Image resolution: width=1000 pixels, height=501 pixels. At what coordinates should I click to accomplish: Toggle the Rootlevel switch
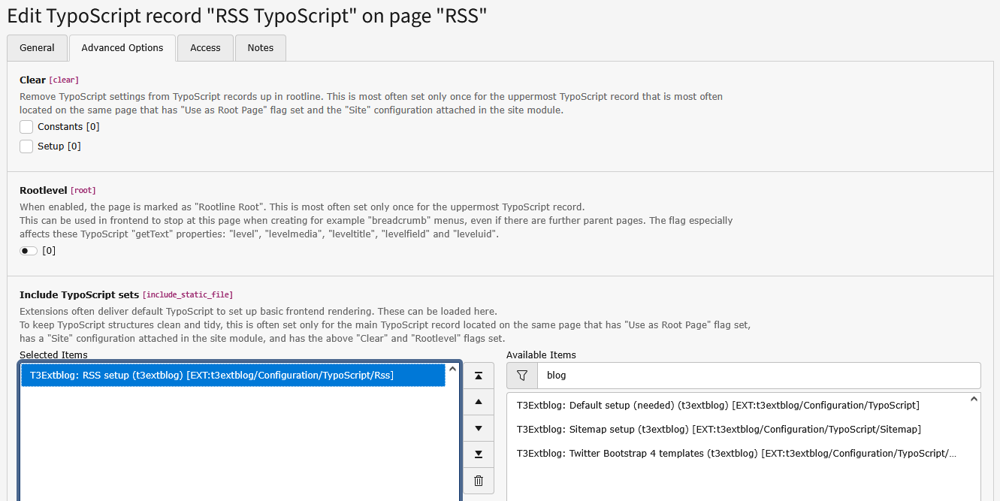[29, 251]
